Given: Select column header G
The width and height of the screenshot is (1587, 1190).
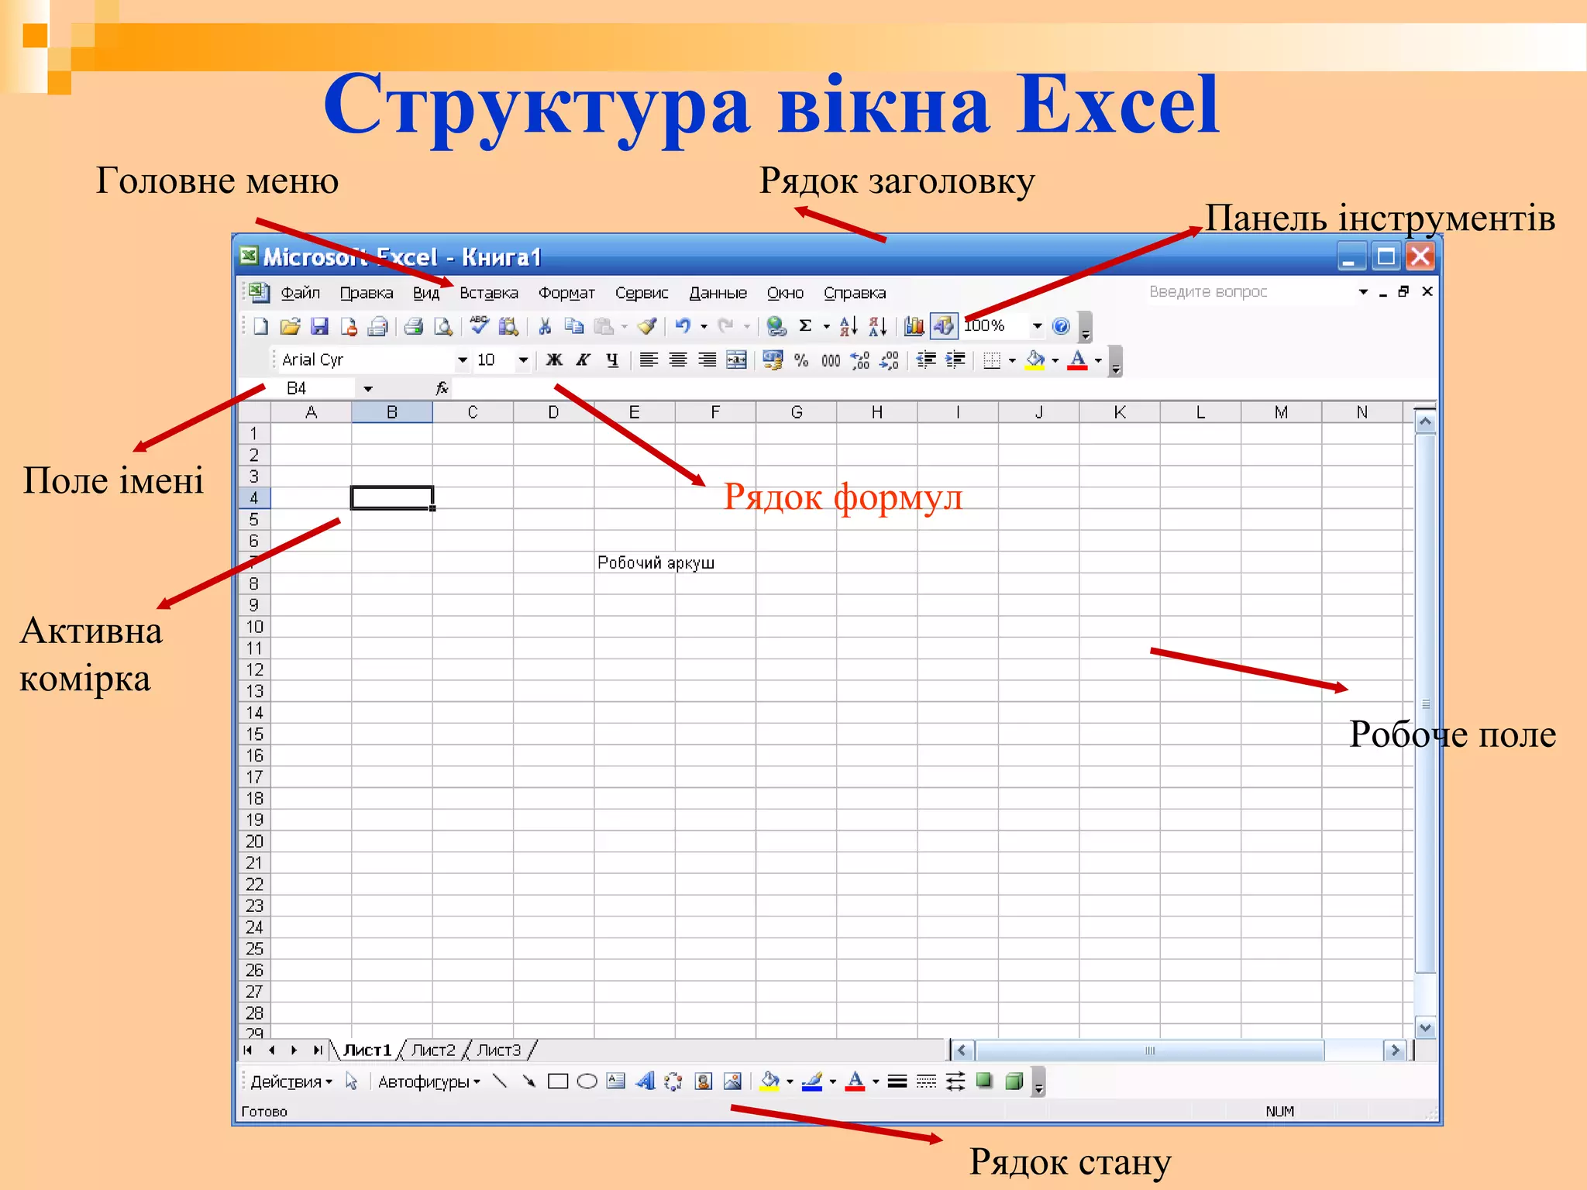Looking at the screenshot, I should tap(796, 412).
